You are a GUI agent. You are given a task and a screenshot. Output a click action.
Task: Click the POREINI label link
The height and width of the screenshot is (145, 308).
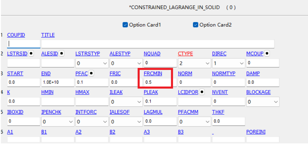click(x=256, y=132)
